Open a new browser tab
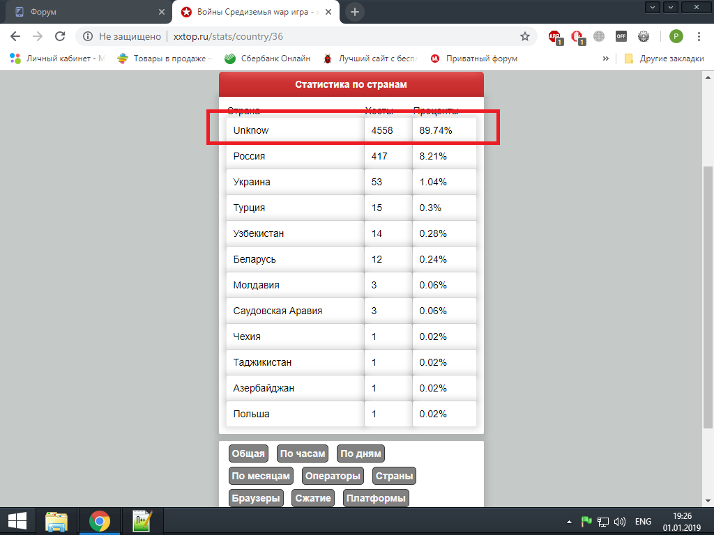The image size is (714, 535). (x=355, y=12)
